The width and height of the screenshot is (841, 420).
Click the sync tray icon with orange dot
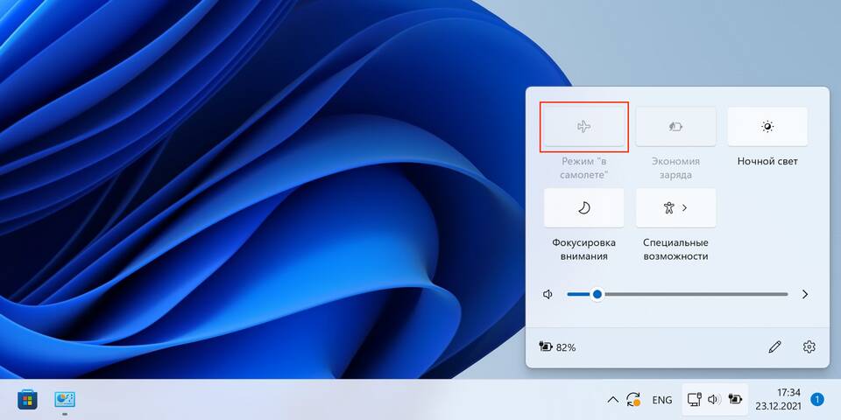[634, 400]
